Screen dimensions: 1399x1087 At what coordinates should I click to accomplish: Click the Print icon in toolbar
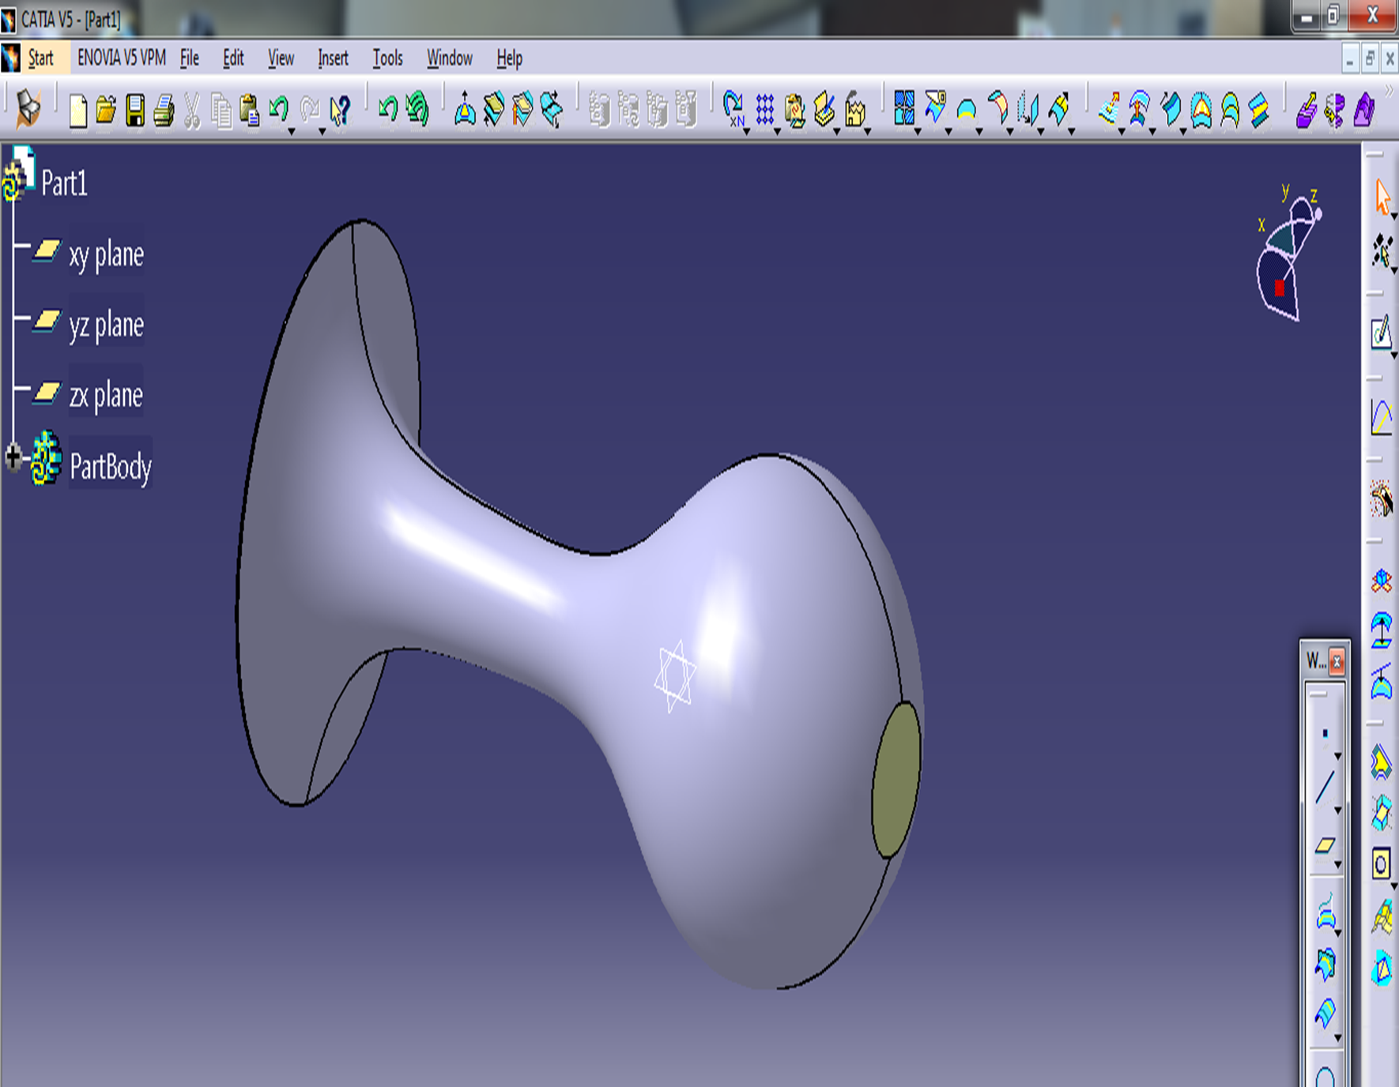pos(164,111)
